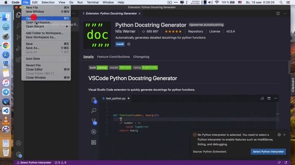The width and height of the screenshot is (295, 165).
Task: Choose Save Workspace As
Action: (46, 37)
